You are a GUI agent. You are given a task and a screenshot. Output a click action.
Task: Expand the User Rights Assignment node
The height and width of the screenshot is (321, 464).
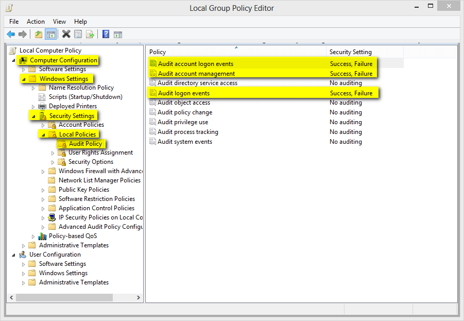pyautogui.click(x=53, y=153)
